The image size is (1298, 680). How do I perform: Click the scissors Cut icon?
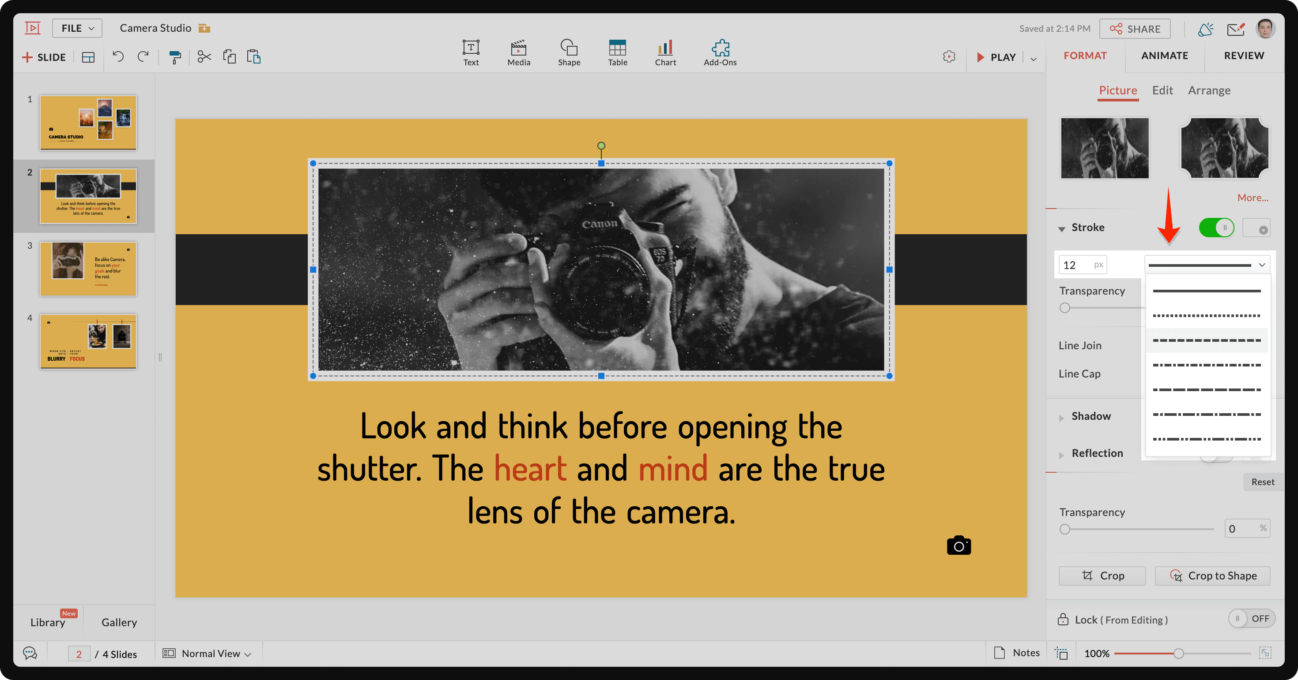tap(204, 57)
